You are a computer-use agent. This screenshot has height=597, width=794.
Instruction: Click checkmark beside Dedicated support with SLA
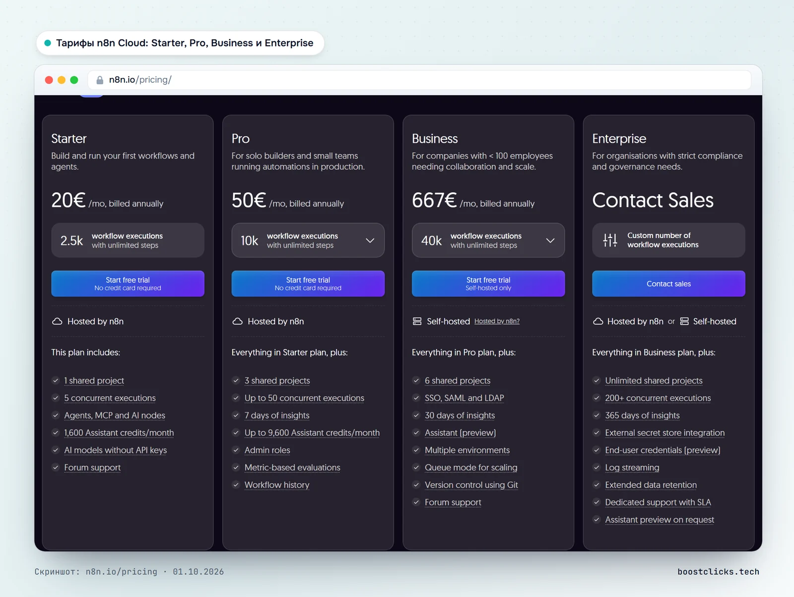596,502
